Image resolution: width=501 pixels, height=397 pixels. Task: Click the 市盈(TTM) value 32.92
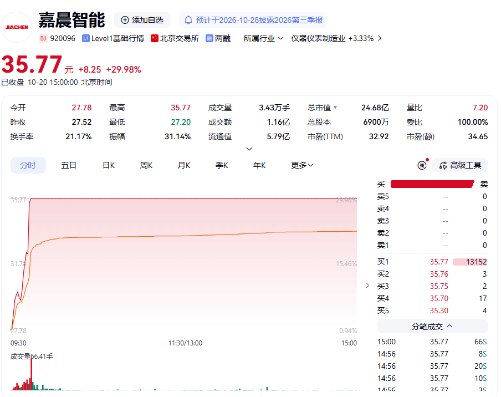click(x=379, y=136)
